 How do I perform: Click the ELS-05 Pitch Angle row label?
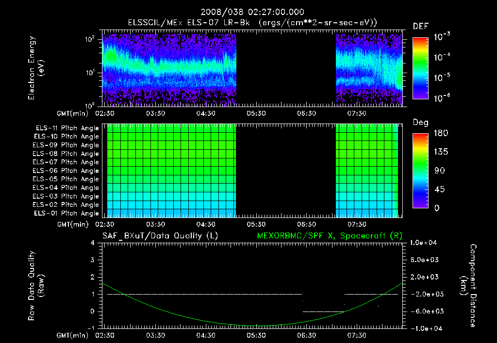coord(66,179)
